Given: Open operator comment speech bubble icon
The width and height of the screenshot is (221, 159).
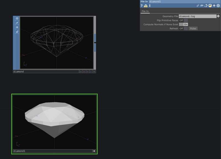Looking at the screenshot, I should click(202, 6).
